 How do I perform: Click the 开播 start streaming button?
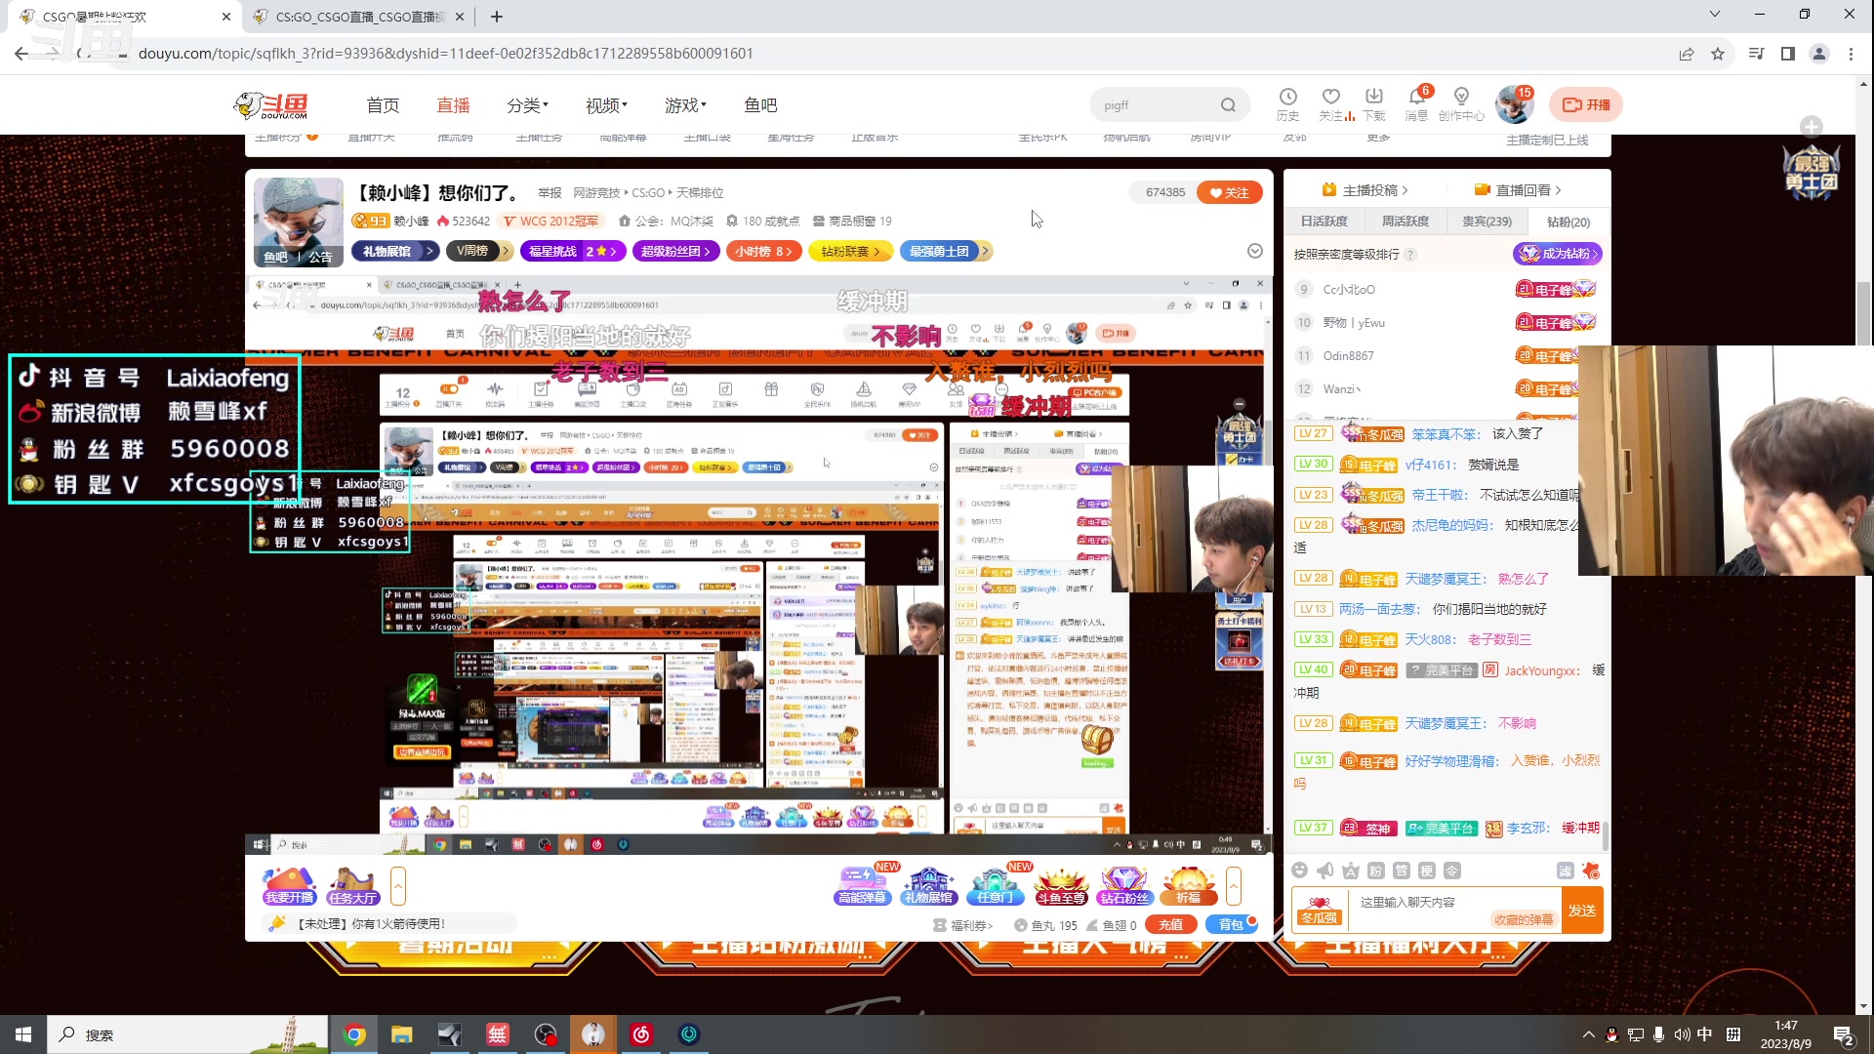[1586, 104]
